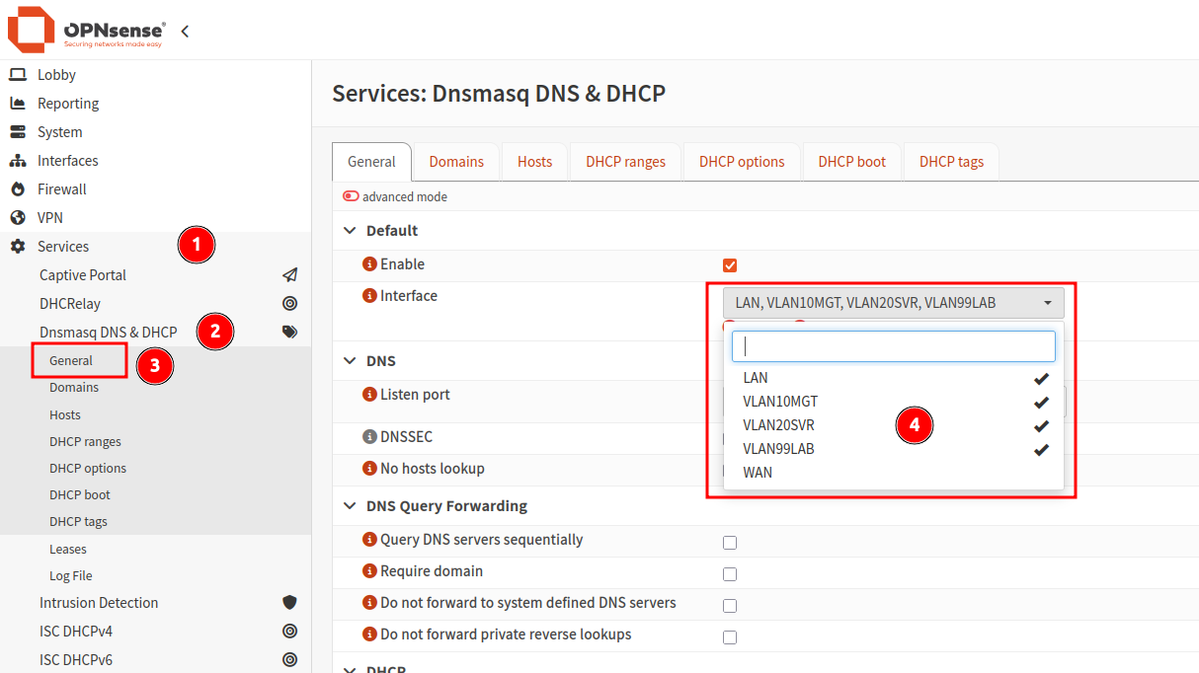Switch to the DHCP ranges tab

(x=625, y=162)
